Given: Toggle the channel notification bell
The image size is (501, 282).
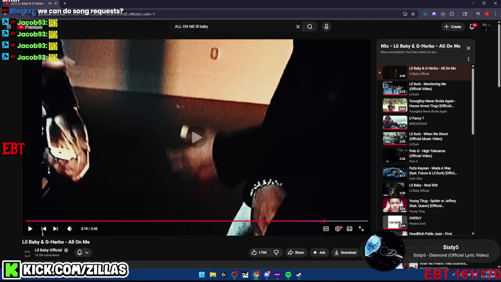Looking at the screenshot, I should pyautogui.click(x=79, y=253).
